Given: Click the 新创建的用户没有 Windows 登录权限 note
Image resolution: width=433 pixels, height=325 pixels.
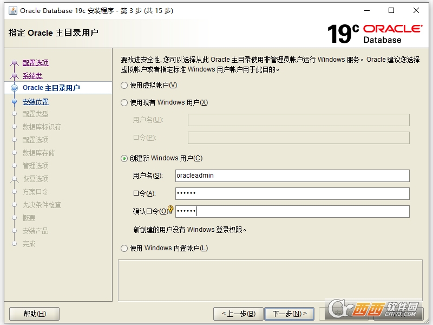Looking at the screenshot, I should (189, 230).
